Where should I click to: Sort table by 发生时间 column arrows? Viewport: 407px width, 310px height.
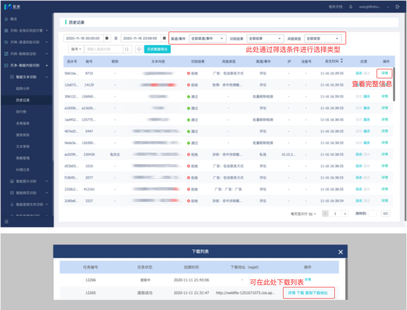point(342,61)
